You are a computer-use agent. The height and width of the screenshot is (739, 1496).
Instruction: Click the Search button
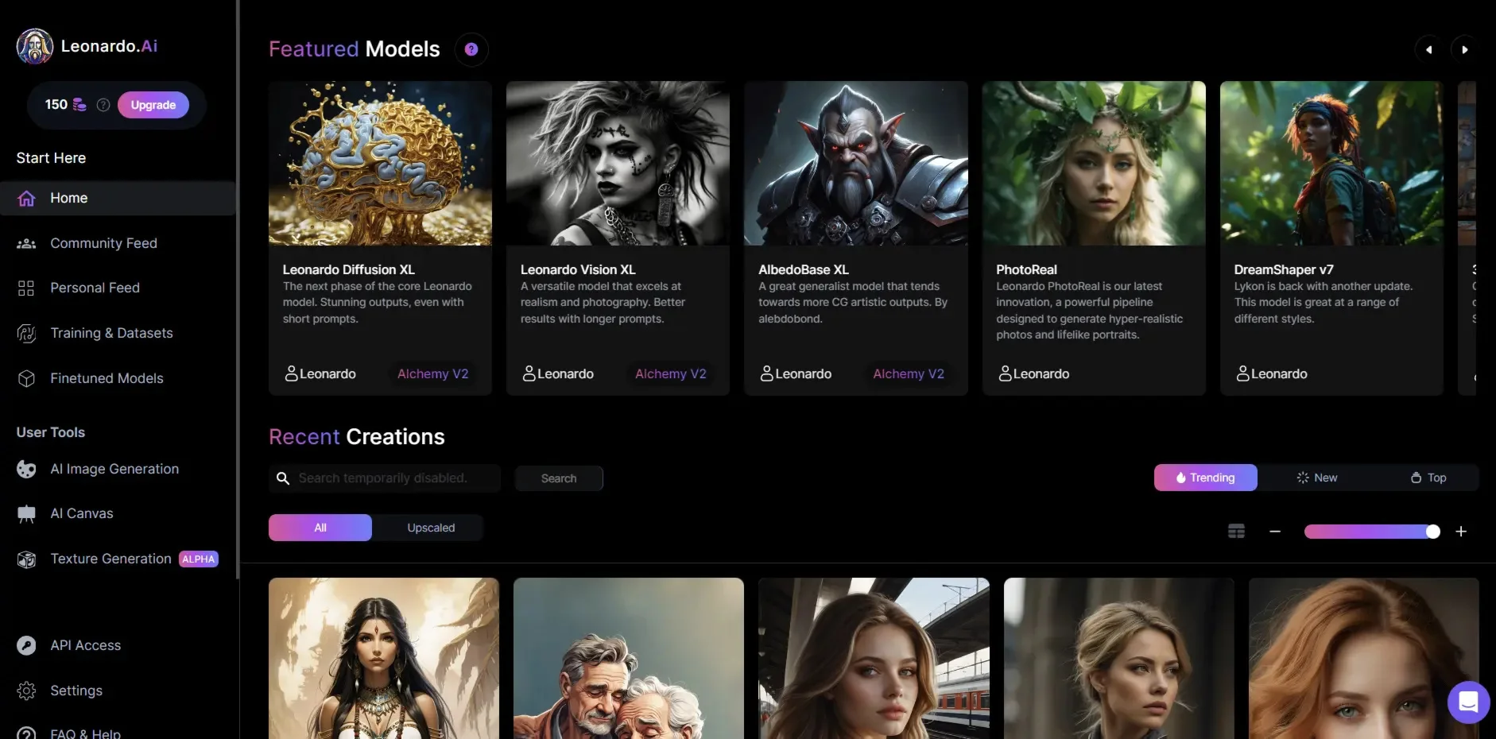[559, 478]
